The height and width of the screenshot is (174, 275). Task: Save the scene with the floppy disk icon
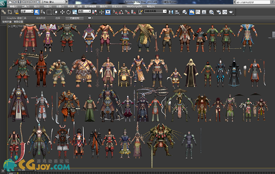coord(19,2)
